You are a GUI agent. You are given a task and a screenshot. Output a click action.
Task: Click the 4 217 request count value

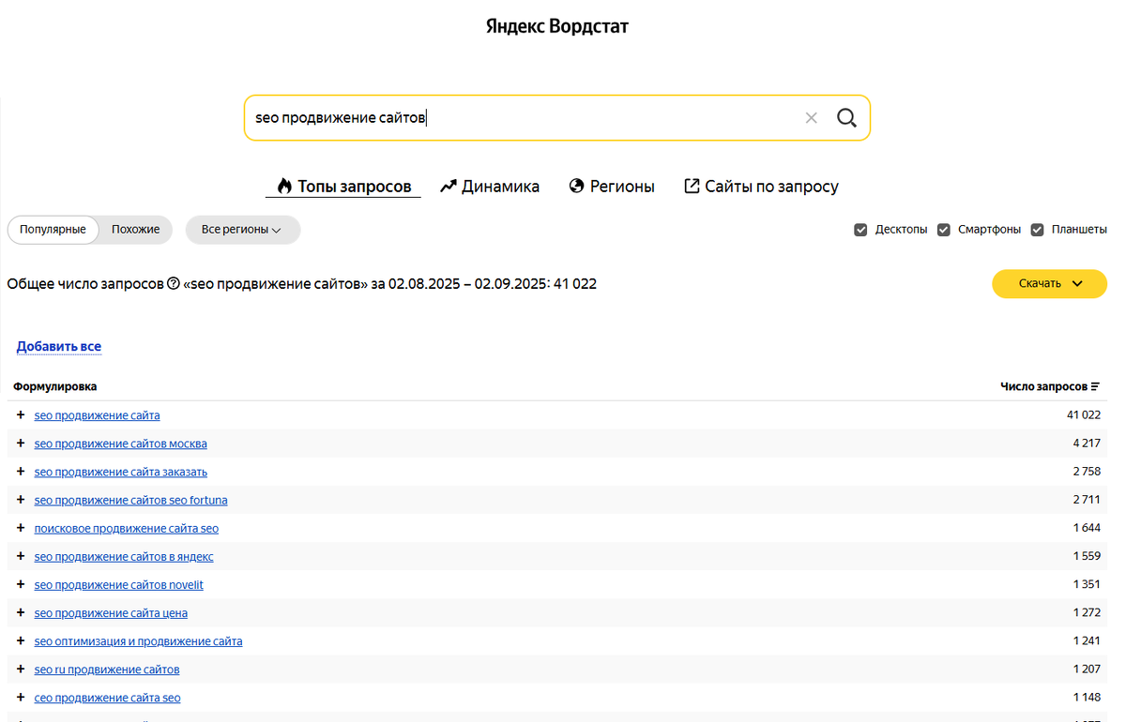[1087, 444]
